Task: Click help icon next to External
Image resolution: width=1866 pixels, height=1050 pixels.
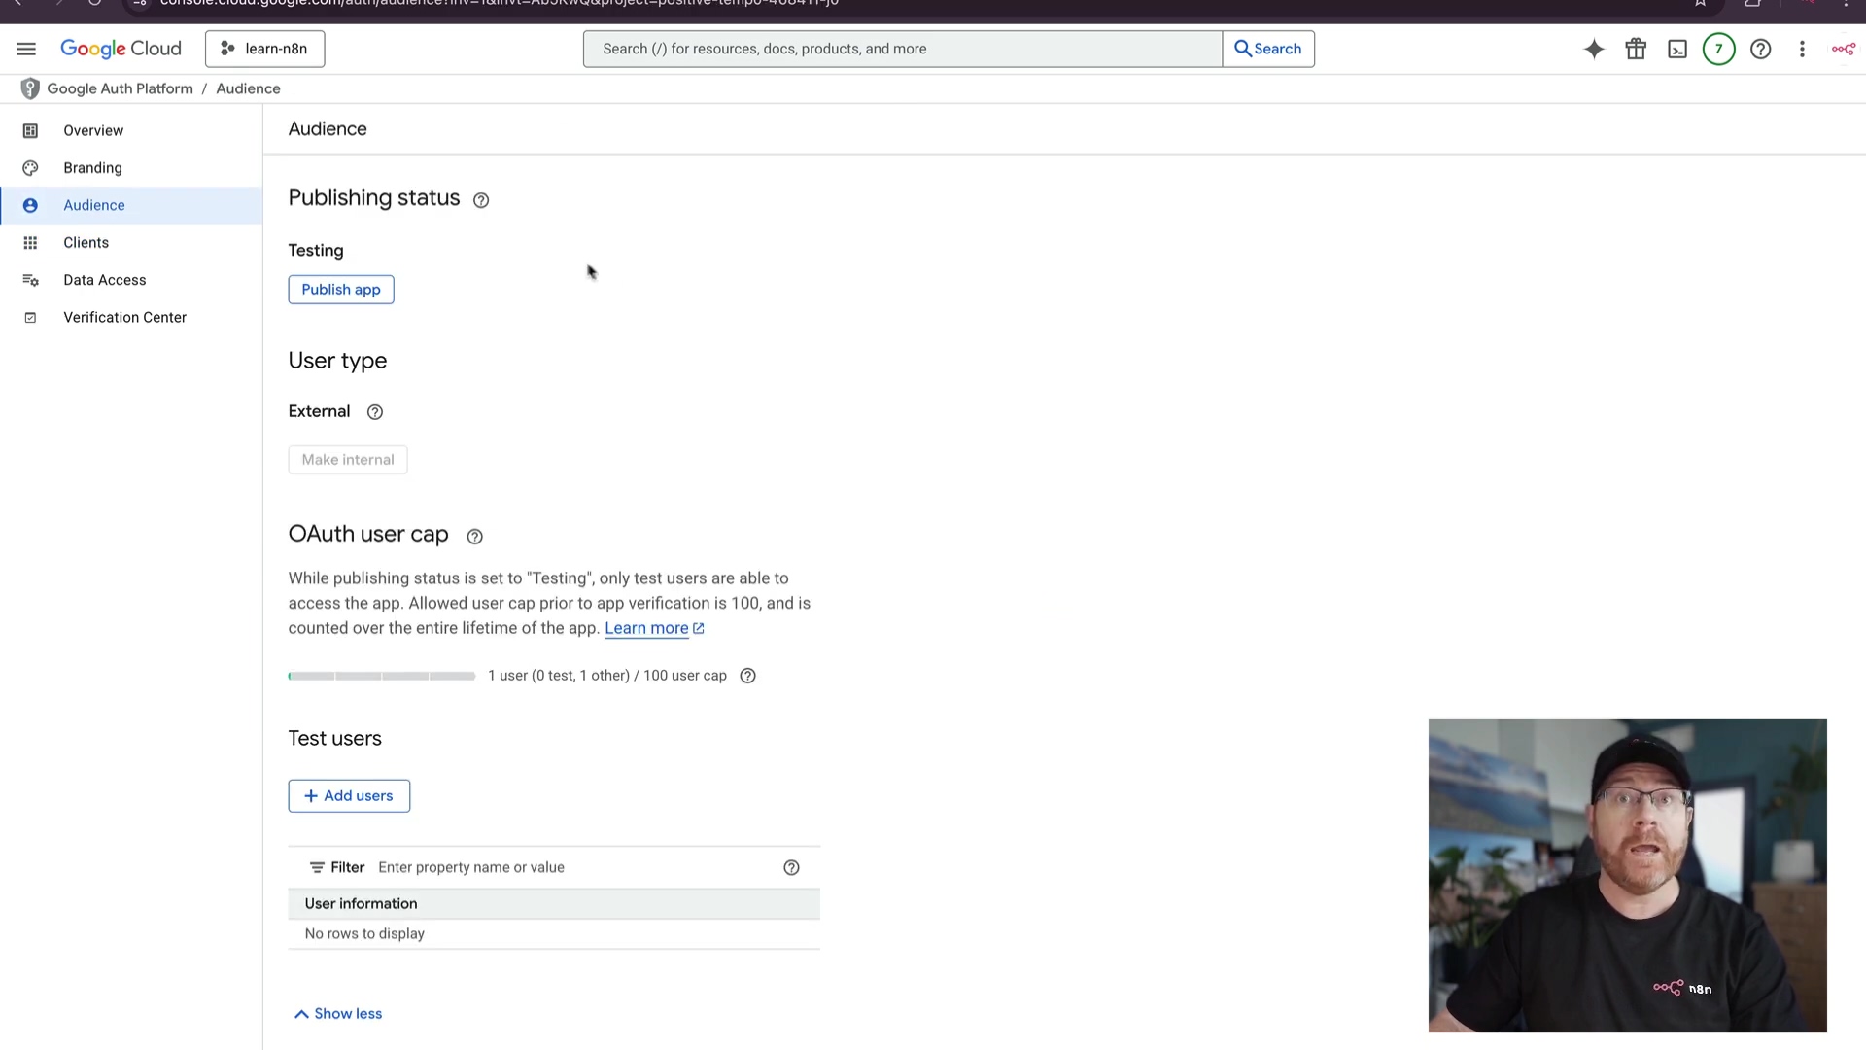Action: click(x=375, y=412)
